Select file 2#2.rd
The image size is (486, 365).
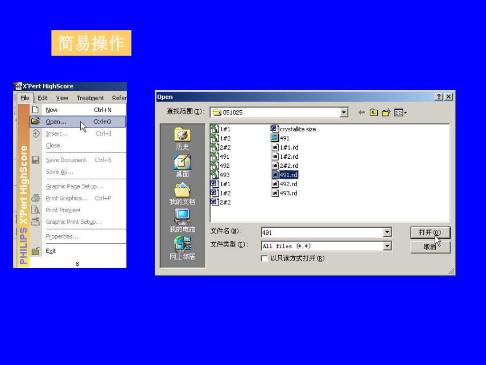click(x=285, y=166)
